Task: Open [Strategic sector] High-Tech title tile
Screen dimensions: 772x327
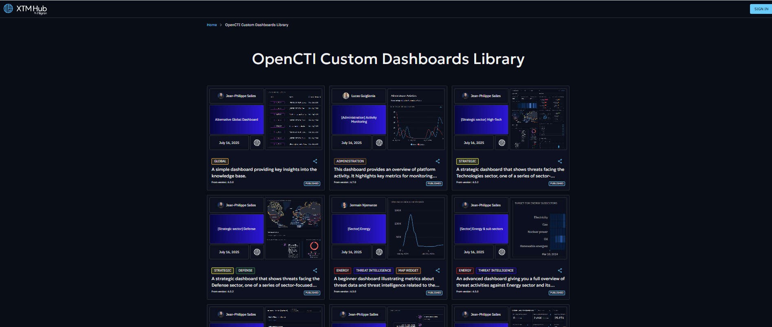Action: 482,120
